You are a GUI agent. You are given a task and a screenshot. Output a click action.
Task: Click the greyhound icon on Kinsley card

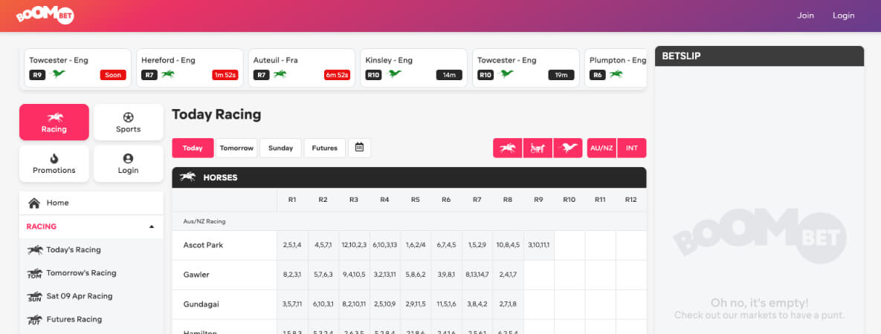[395, 74]
